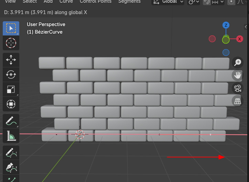Click the '(1) BézierCurve' object label

click(x=45, y=32)
